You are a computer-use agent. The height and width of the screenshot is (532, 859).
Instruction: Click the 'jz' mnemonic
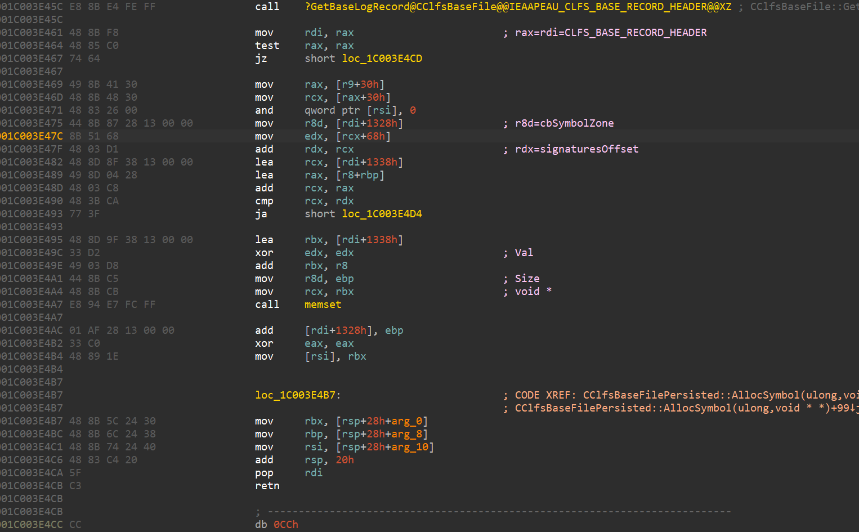(x=261, y=59)
